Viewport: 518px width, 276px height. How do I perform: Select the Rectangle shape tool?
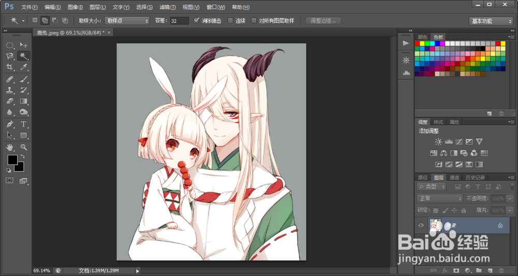click(x=23, y=135)
